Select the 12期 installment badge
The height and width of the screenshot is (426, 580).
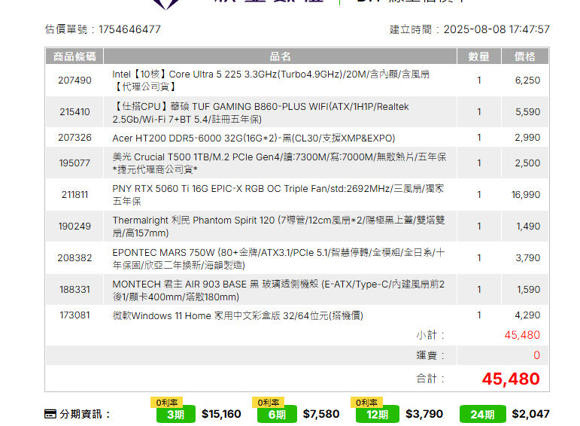378,414
